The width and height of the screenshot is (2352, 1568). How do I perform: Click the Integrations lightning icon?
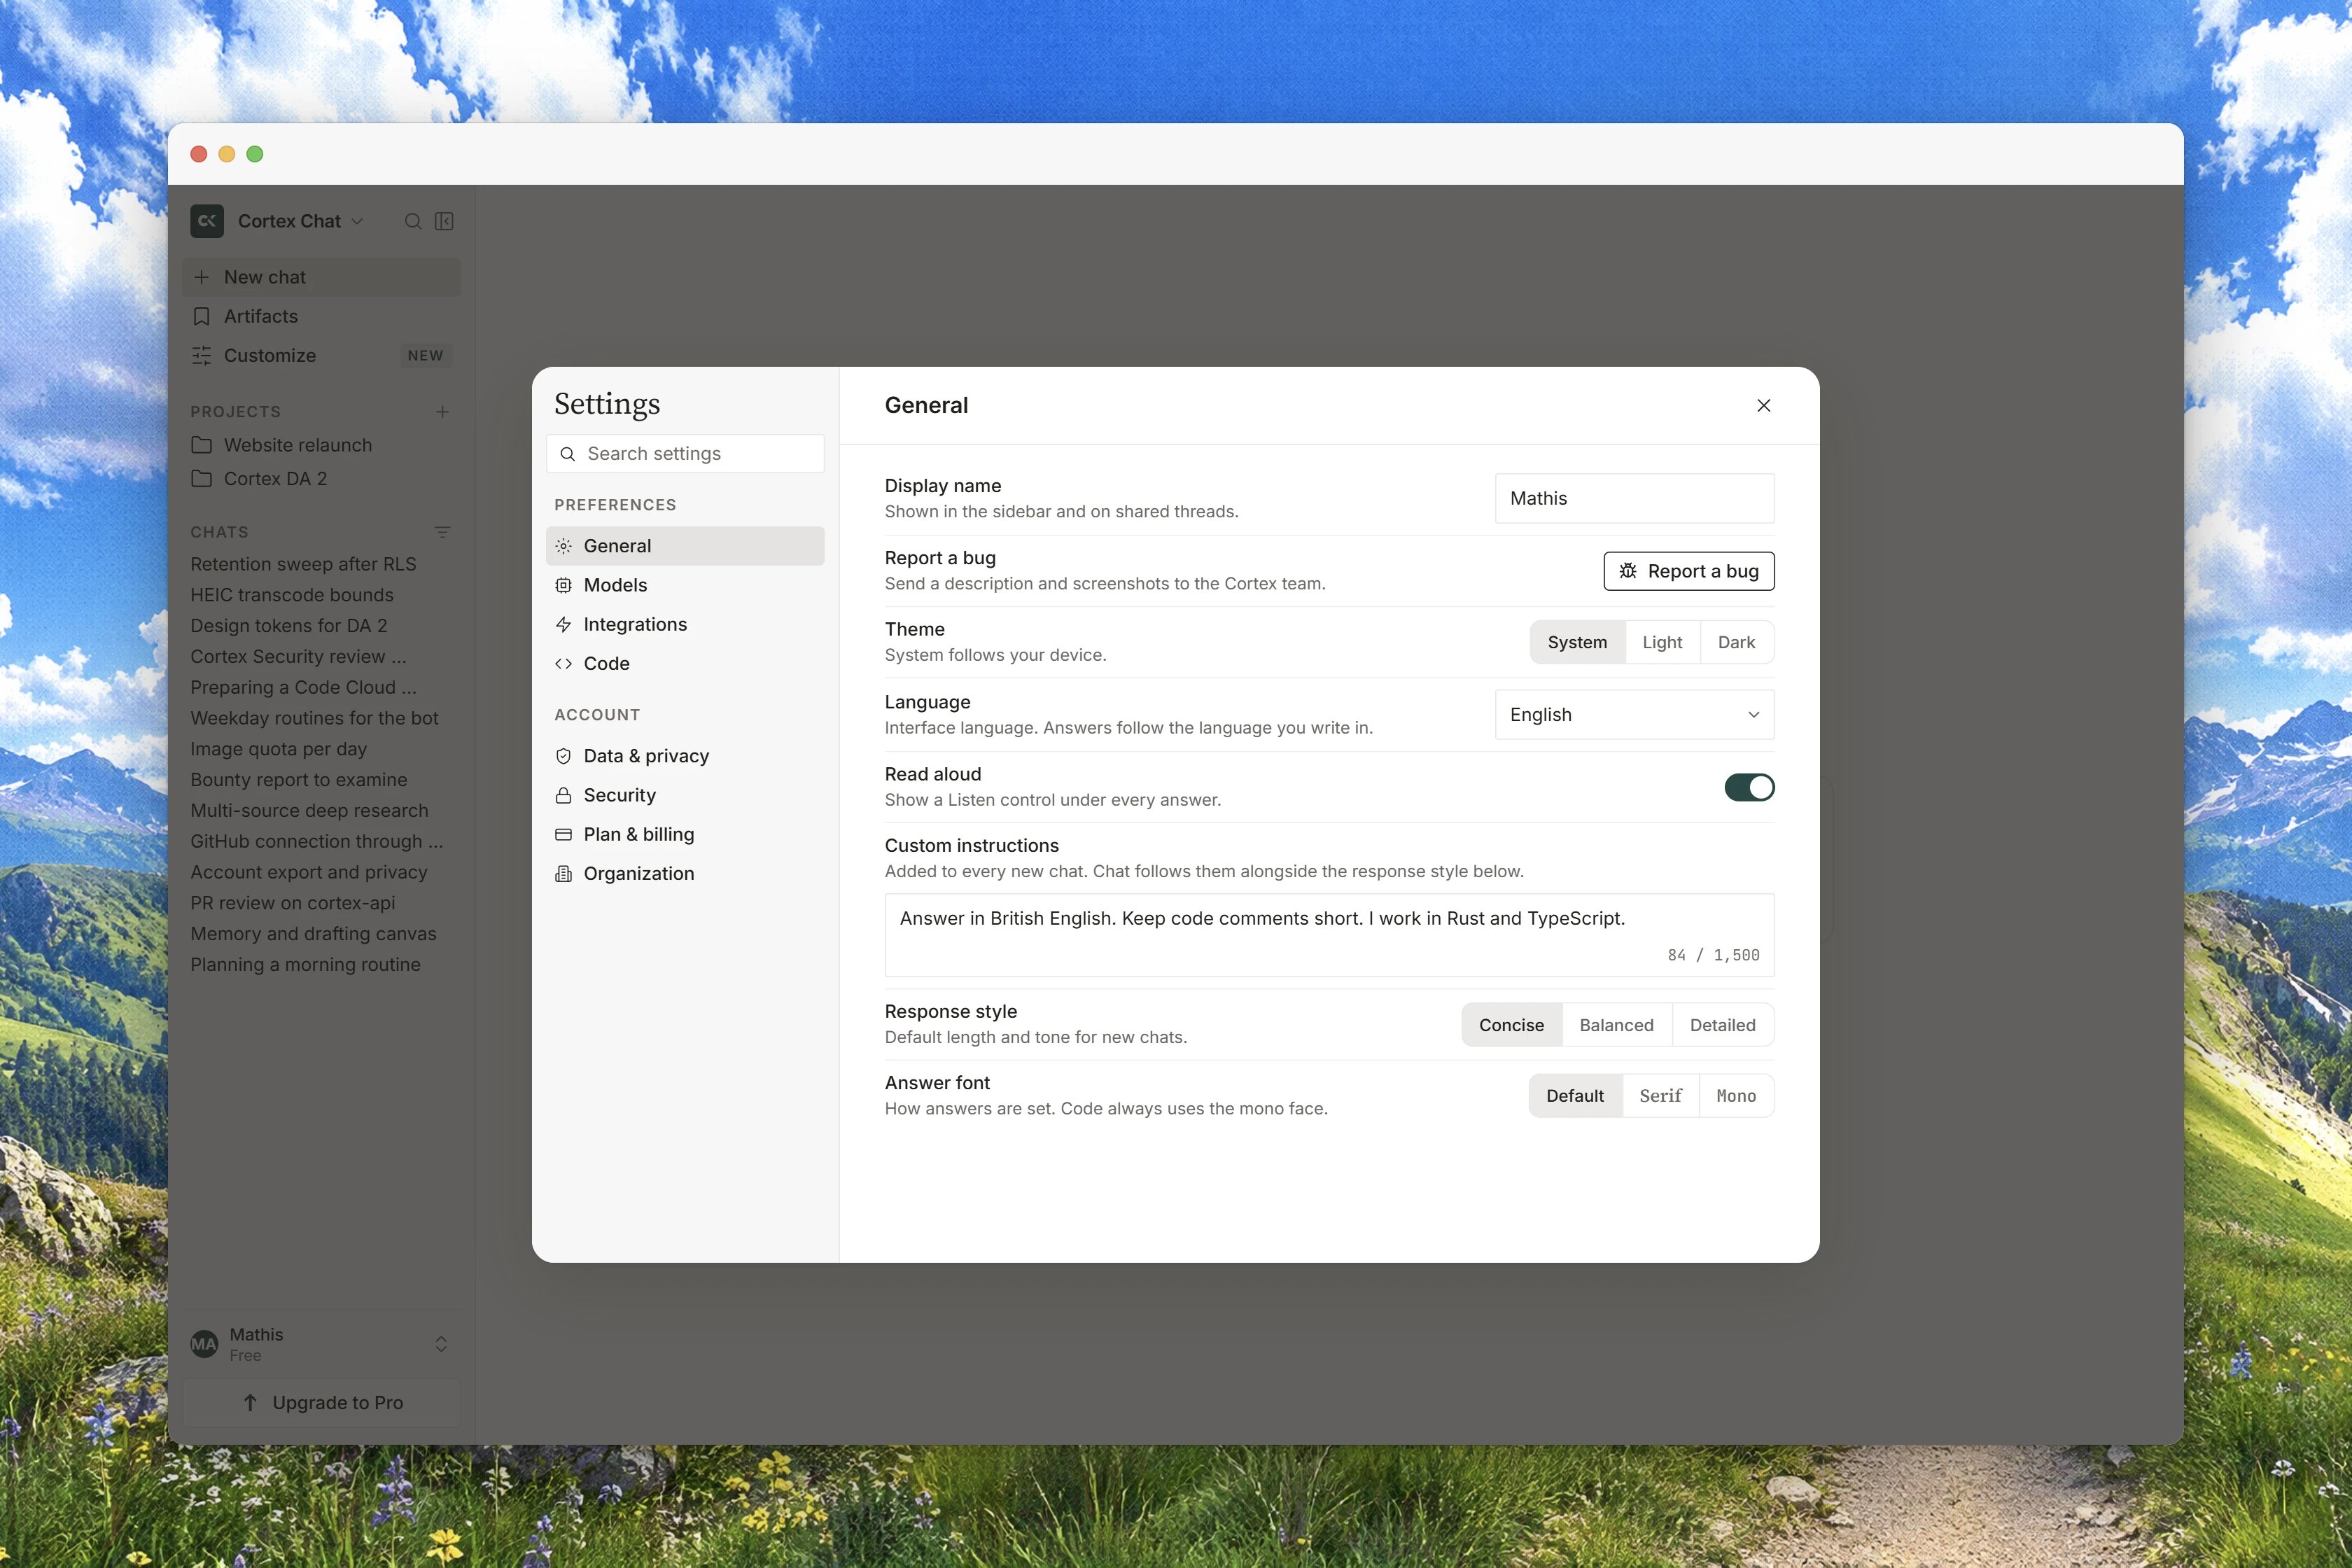click(564, 624)
